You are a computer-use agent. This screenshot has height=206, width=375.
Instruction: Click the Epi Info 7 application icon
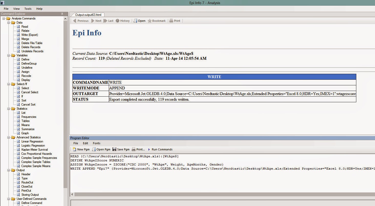coord(2,3)
